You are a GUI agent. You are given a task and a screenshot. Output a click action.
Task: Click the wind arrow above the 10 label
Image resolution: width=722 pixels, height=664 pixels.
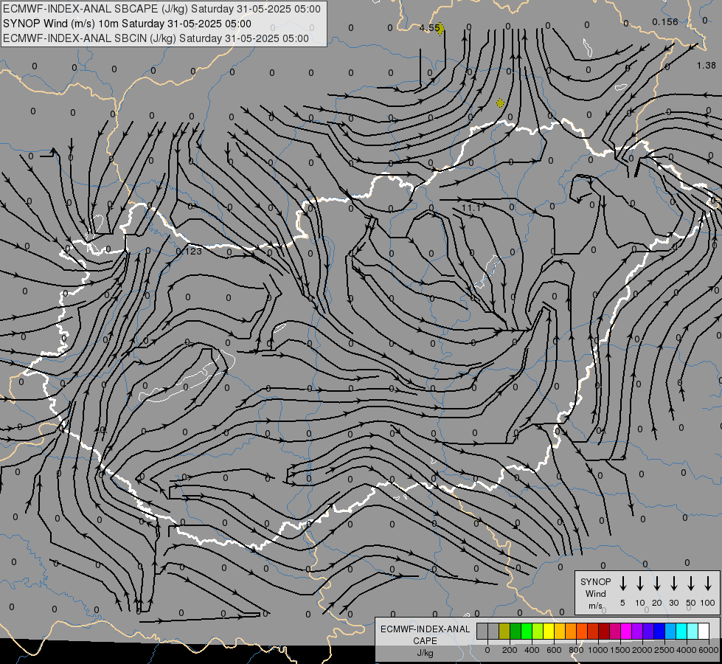[x=639, y=584]
